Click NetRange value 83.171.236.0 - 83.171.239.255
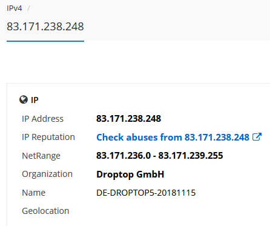Viewport: 270px width, 226px height. point(160,156)
